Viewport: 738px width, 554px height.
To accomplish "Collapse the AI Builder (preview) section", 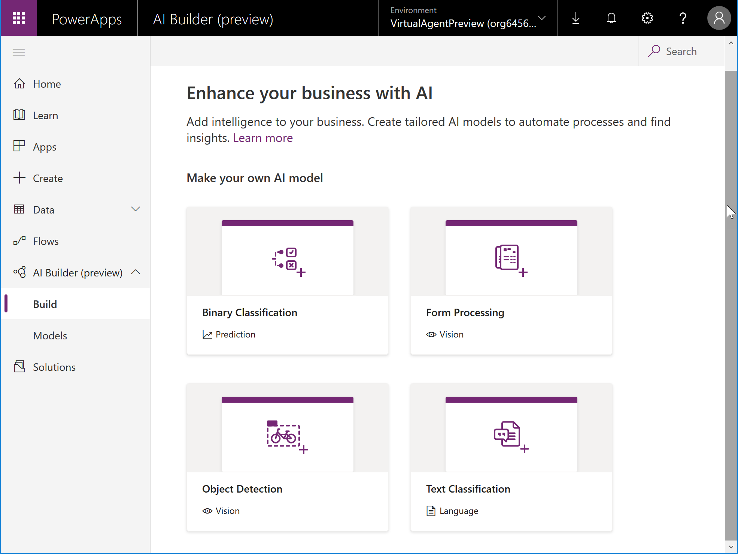I will pyautogui.click(x=136, y=272).
